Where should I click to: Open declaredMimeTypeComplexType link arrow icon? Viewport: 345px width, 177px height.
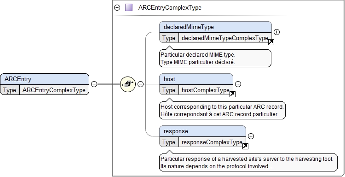(x=271, y=42)
